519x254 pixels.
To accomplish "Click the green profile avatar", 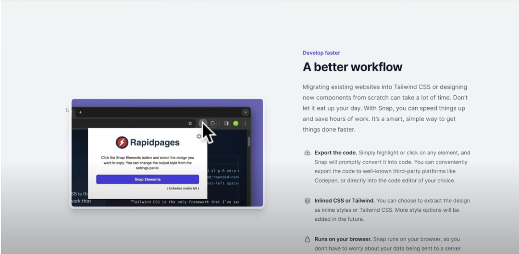I will pyautogui.click(x=235, y=123).
